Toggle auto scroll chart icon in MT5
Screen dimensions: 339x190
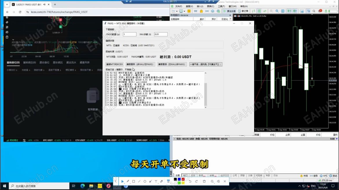[x=289, y=11]
